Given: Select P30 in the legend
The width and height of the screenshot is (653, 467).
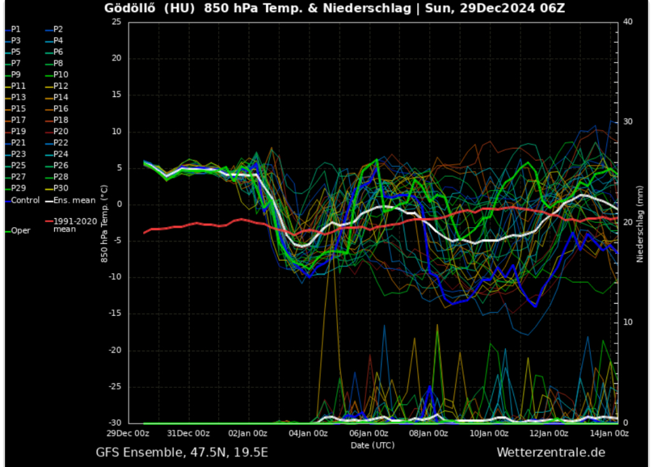Looking at the screenshot, I should pos(61,188).
